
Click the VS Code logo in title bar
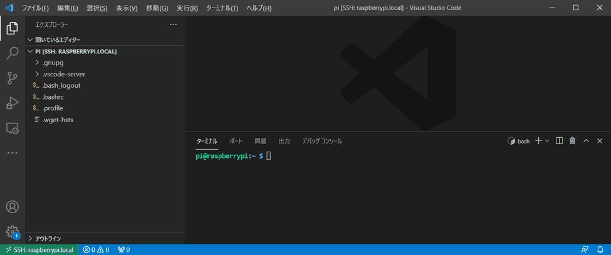click(x=9, y=8)
